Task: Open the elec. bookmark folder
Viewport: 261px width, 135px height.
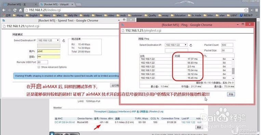Action: 57,15
